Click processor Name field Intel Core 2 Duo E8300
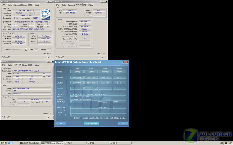233x145 pixels. pyautogui.click(x=26, y=11)
